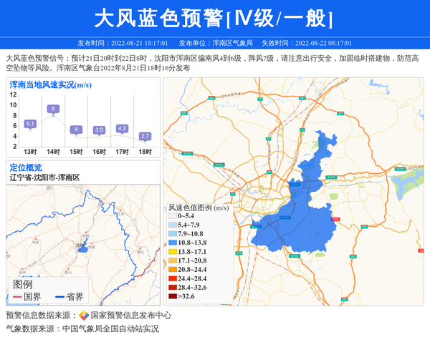430x337 pixels.
Task: Select the >32.6 dark red legend swatch
Action: (x=173, y=296)
